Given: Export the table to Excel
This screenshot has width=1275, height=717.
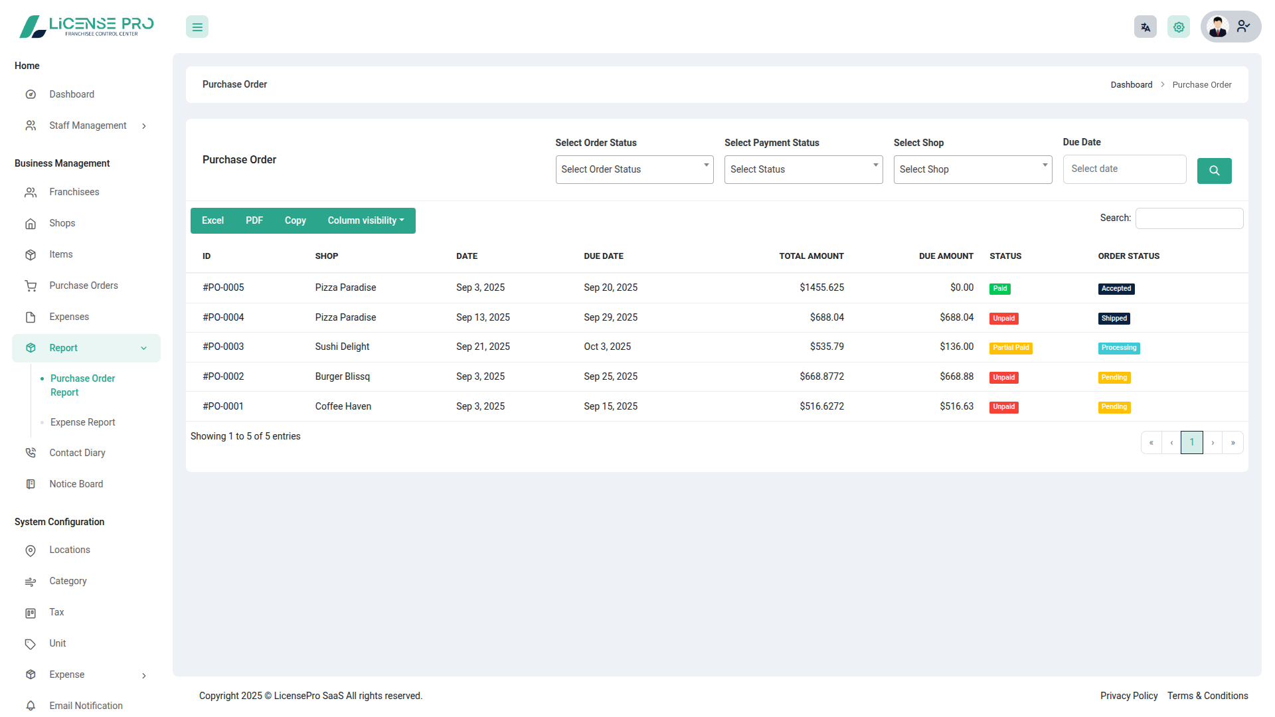Looking at the screenshot, I should tap(212, 221).
